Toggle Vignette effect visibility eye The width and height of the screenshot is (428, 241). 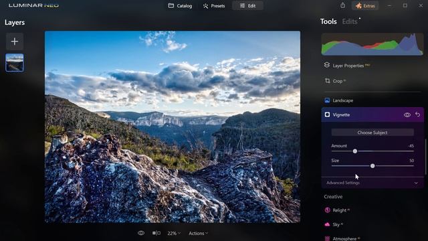pos(407,114)
